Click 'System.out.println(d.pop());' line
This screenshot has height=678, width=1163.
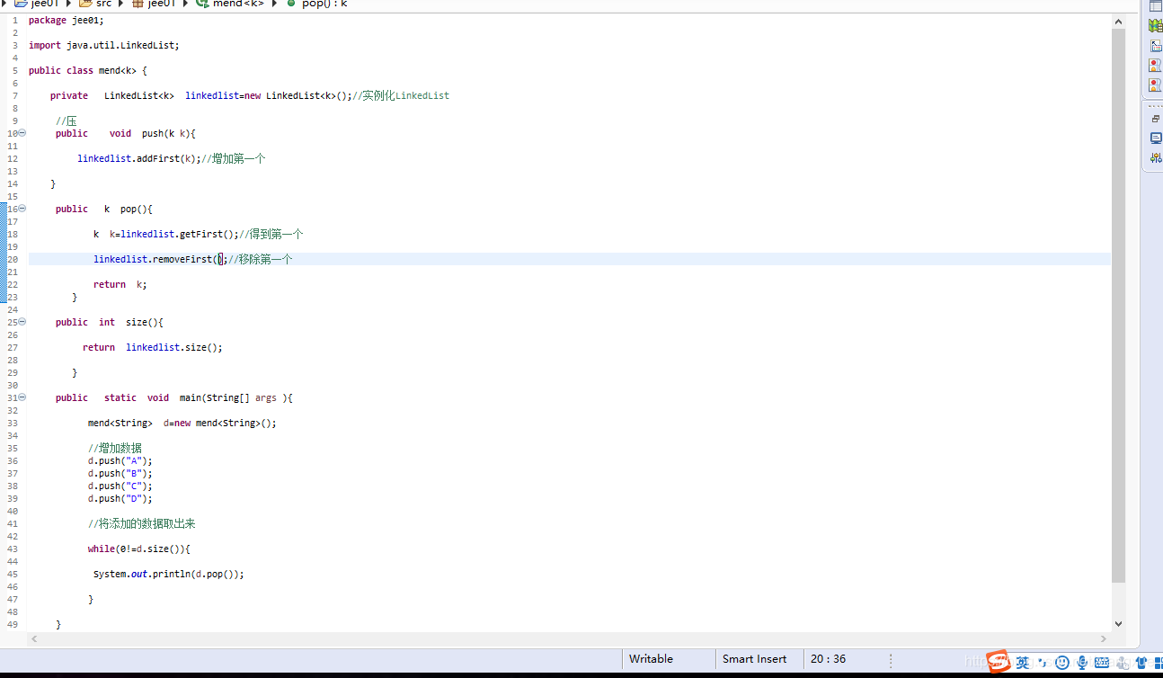click(x=169, y=574)
